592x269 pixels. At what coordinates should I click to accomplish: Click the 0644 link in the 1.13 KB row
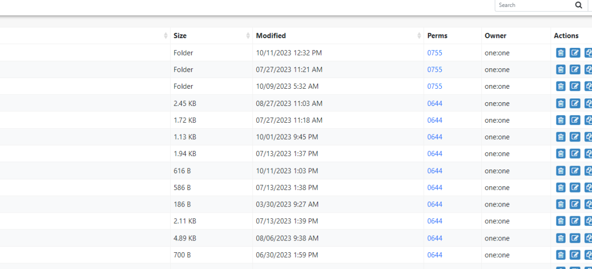tap(434, 137)
